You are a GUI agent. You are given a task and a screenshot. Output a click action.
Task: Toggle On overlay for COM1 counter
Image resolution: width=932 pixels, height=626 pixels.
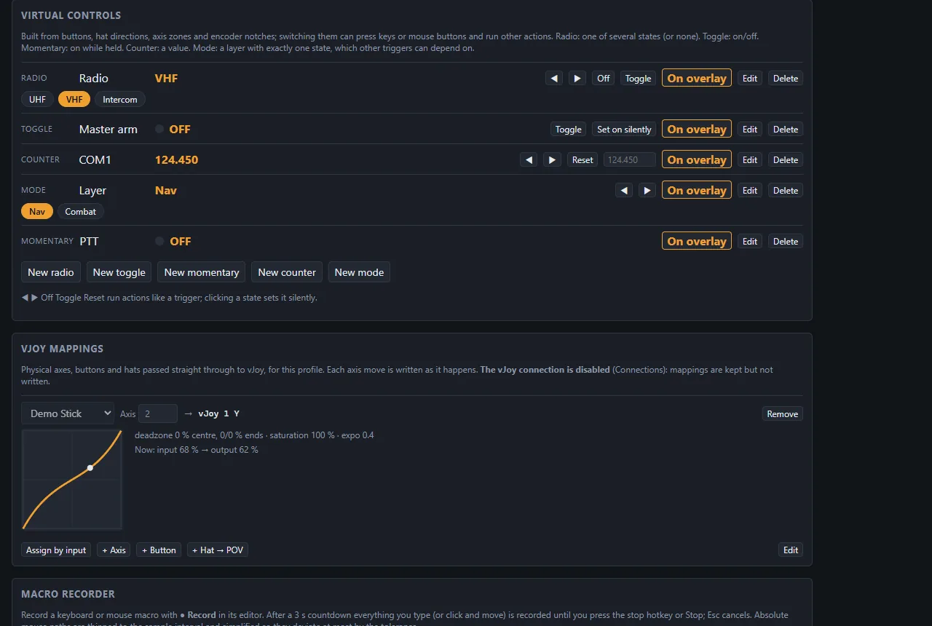697,159
